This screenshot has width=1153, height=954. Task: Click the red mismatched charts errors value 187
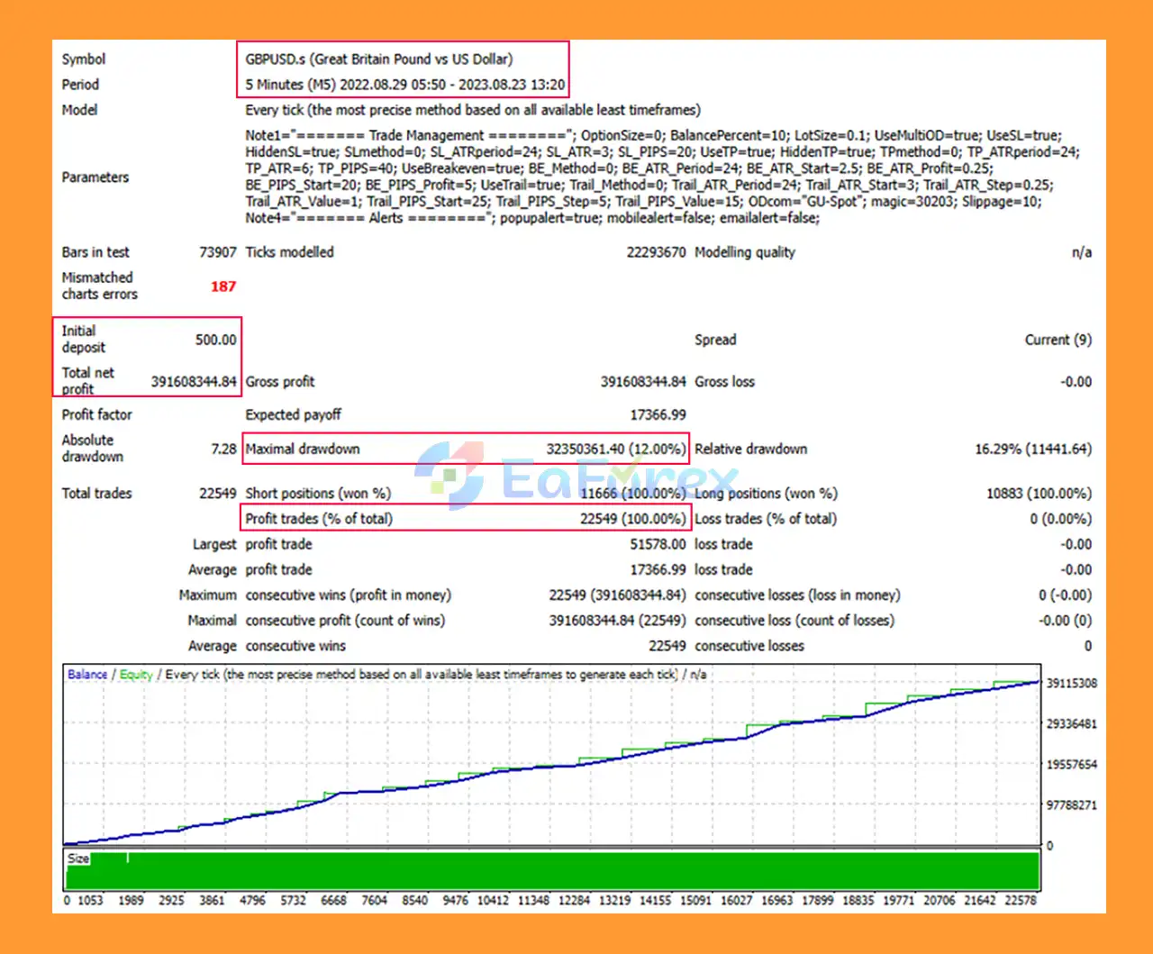pos(222,286)
